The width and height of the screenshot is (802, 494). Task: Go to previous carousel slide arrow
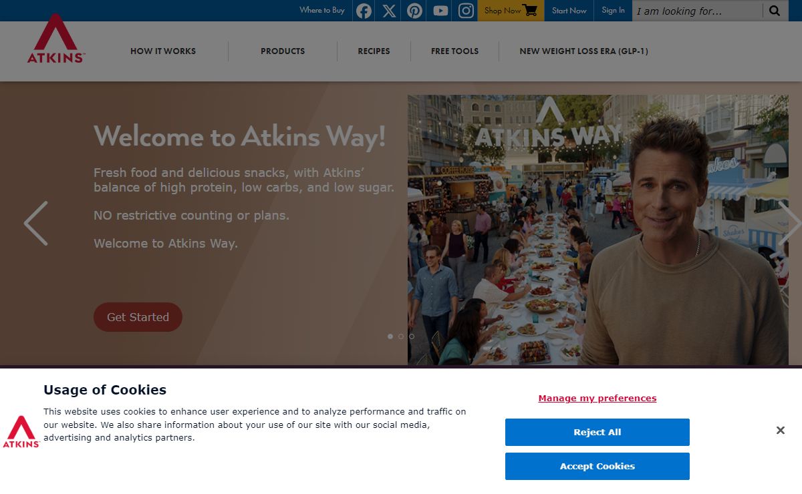coord(36,223)
